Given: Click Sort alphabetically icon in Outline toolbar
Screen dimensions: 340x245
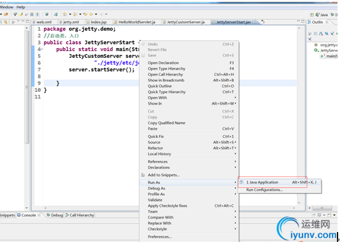Looking at the screenshot, I should (321, 34).
